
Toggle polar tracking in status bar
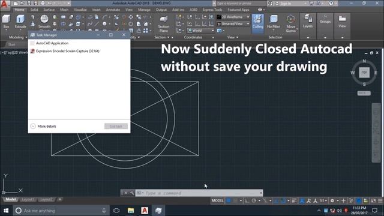point(254,200)
